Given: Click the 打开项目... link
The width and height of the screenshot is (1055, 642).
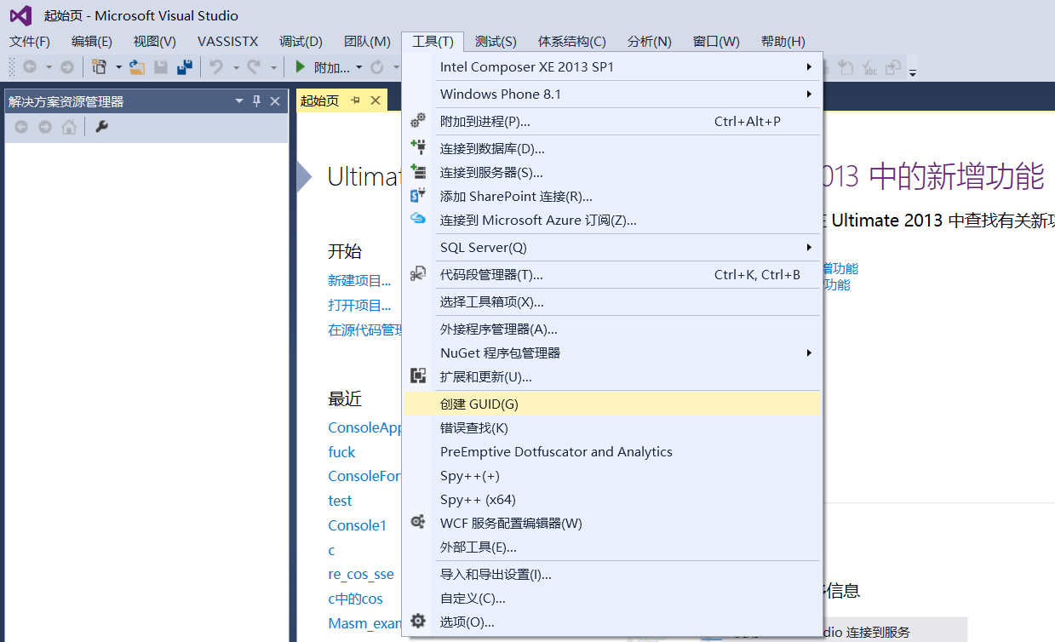Looking at the screenshot, I should tap(359, 305).
